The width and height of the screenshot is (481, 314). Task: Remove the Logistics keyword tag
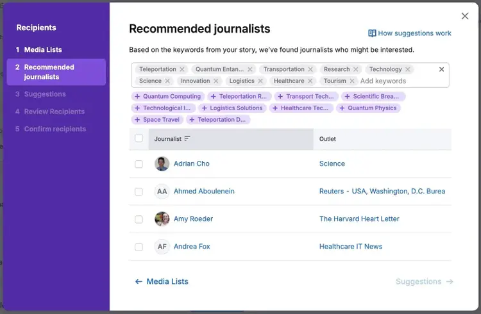260,81
